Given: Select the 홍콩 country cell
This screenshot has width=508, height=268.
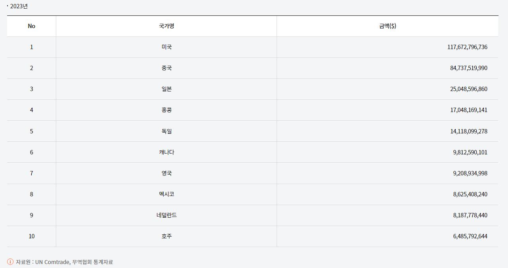Looking at the screenshot, I should pyautogui.click(x=166, y=110).
